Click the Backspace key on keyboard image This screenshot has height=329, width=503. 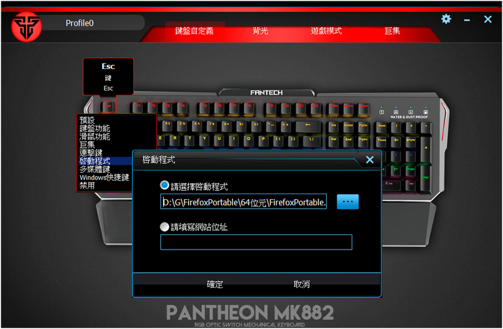click(x=307, y=126)
